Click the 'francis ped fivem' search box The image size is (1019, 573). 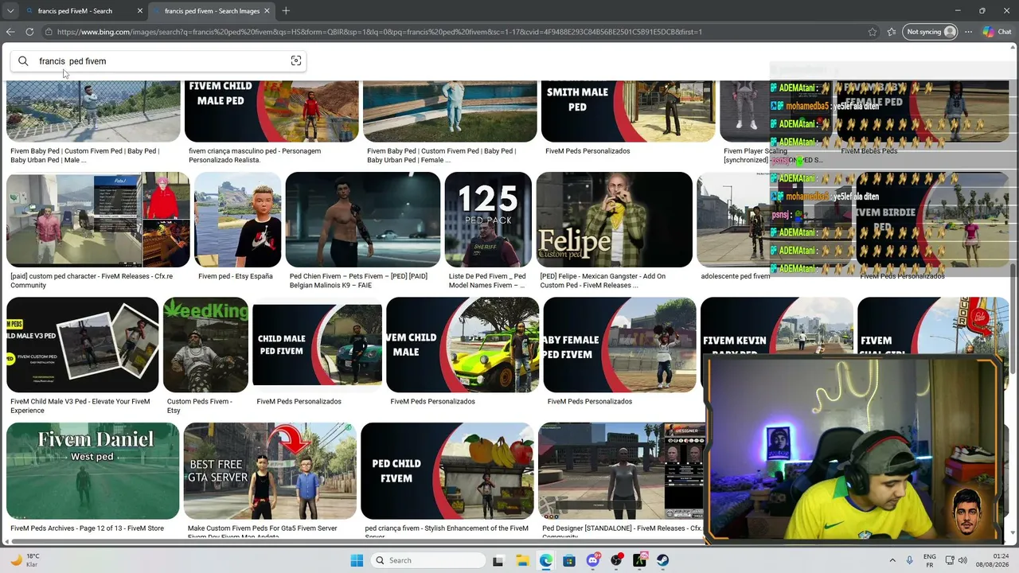(x=159, y=61)
